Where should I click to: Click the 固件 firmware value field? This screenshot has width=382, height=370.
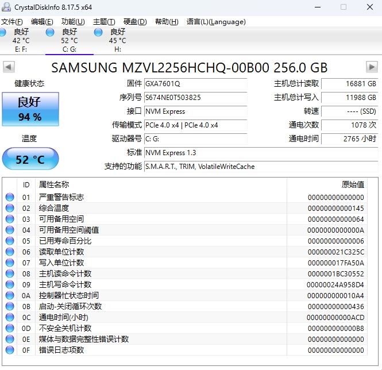click(x=195, y=84)
